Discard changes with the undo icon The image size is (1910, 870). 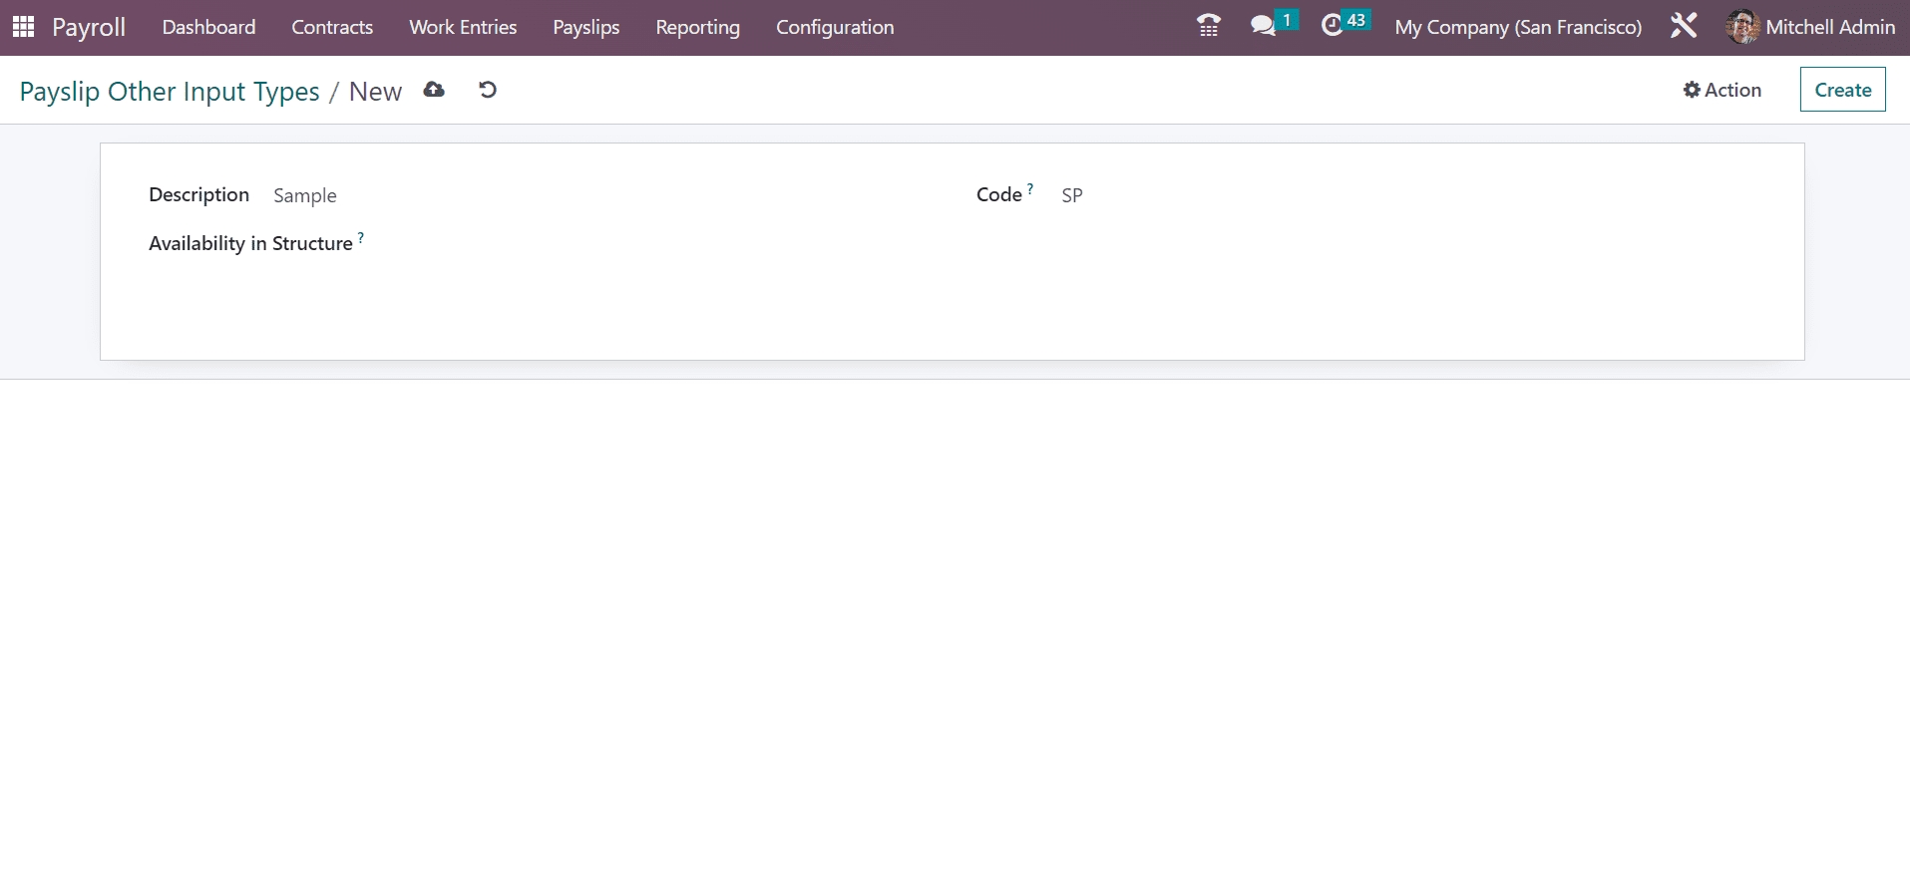(488, 90)
